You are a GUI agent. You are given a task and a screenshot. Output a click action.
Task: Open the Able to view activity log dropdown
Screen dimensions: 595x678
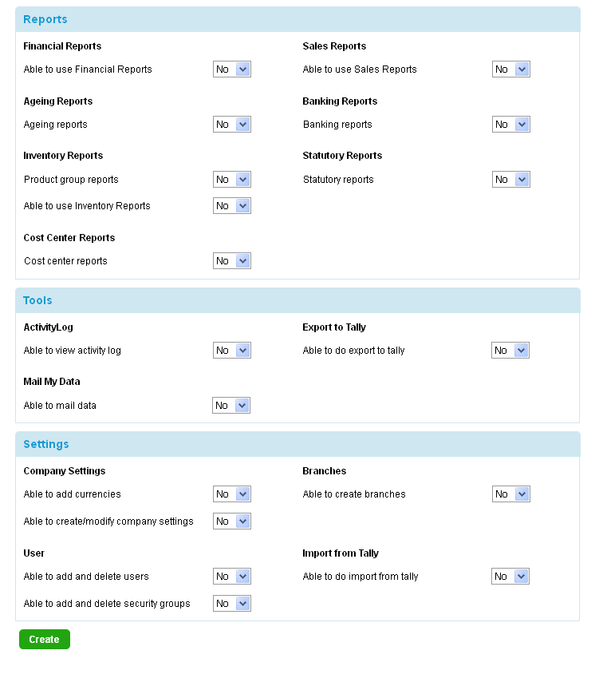pos(231,350)
